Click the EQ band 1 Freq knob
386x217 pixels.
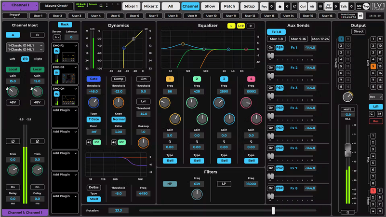tap(164, 103)
